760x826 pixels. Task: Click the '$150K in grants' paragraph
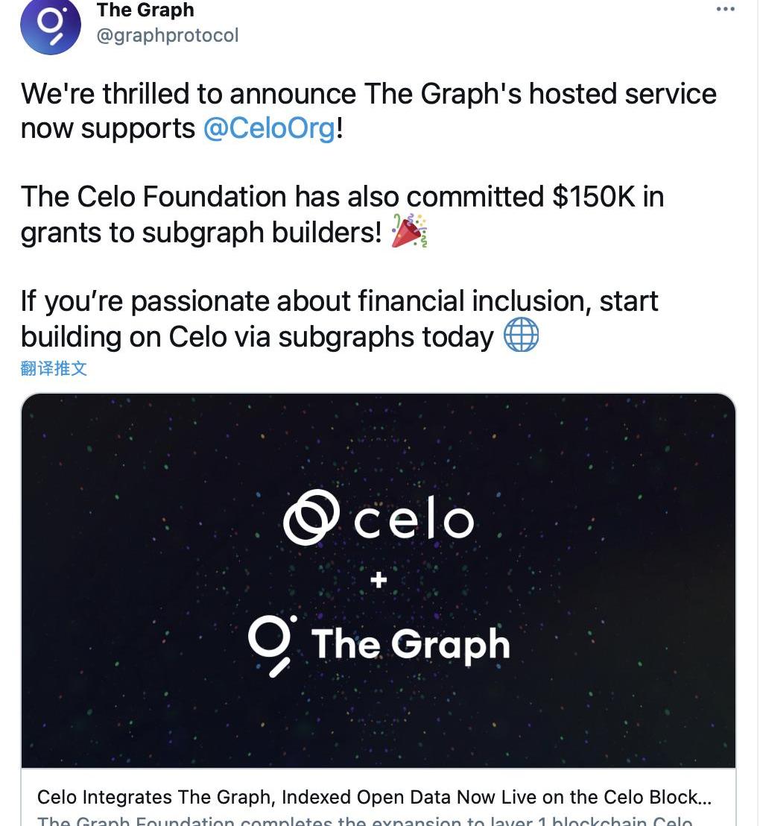tap(342, 215)
